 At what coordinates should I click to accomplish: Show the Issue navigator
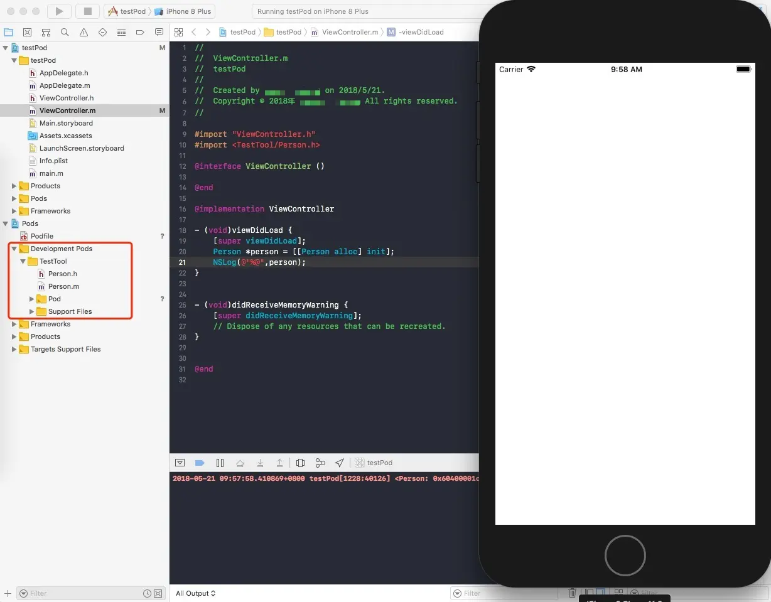(84, 32)
